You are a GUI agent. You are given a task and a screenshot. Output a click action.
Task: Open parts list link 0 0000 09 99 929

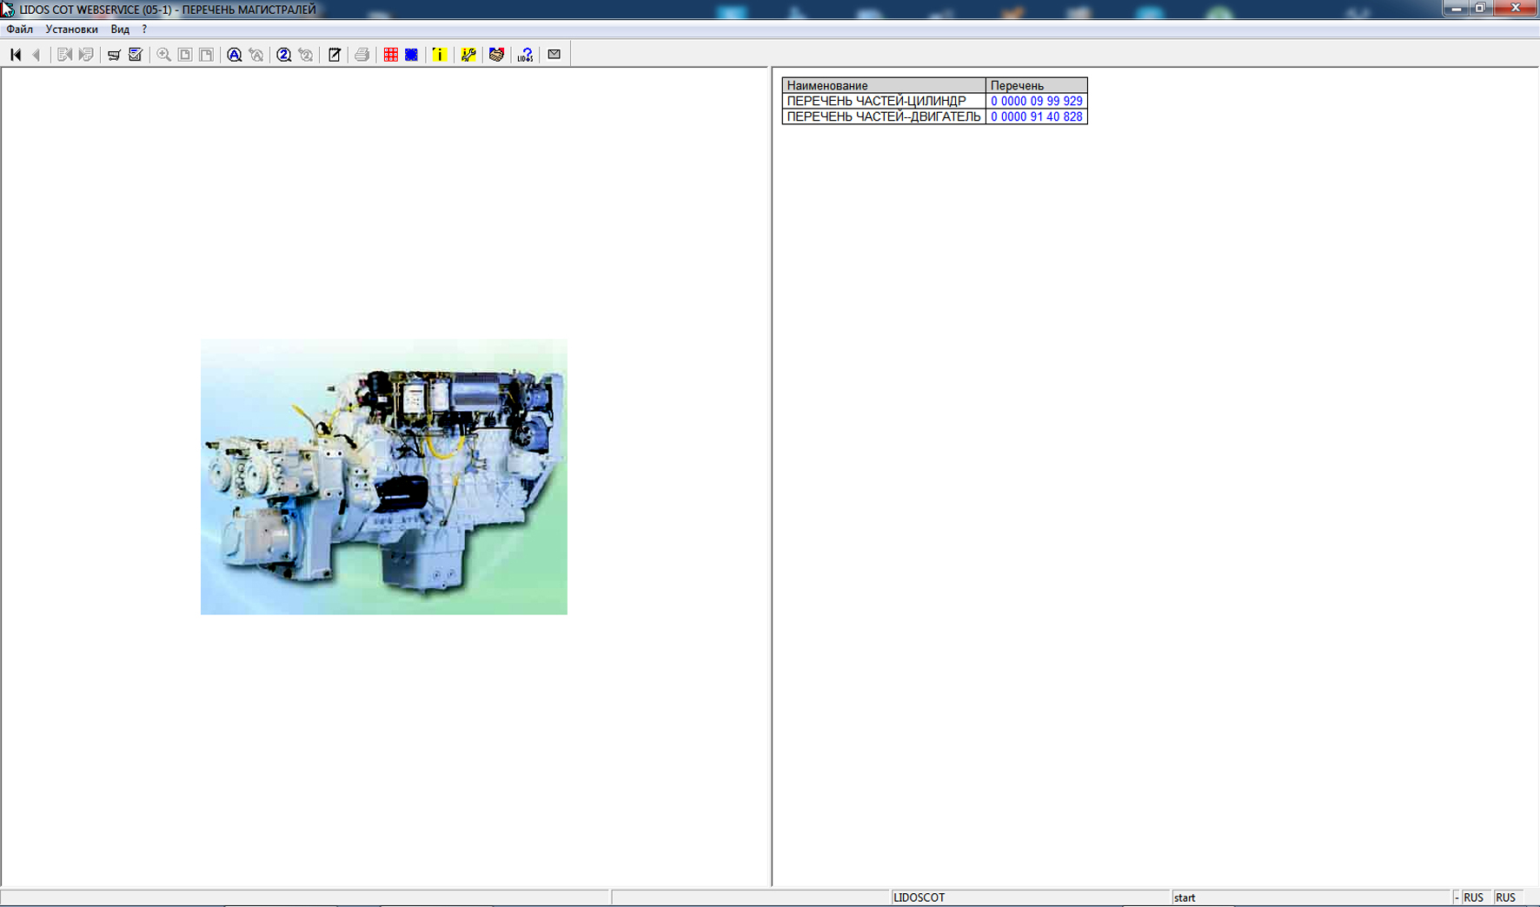(x=1036, y=102)
